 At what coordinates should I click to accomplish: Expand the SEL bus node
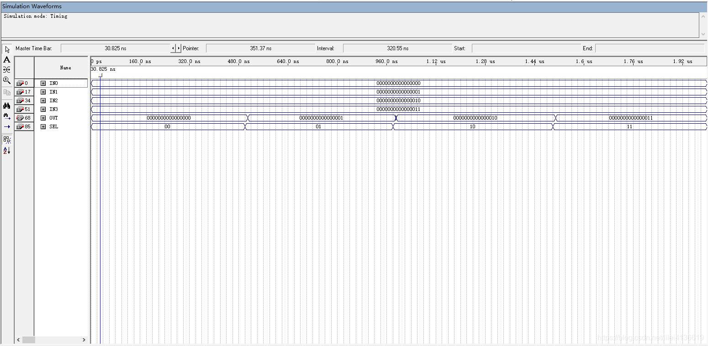[x=43, y=126]
